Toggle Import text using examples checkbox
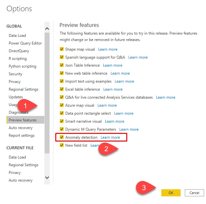Image resolution: width=206 pixels, height=204 pixels. [62, 81]
